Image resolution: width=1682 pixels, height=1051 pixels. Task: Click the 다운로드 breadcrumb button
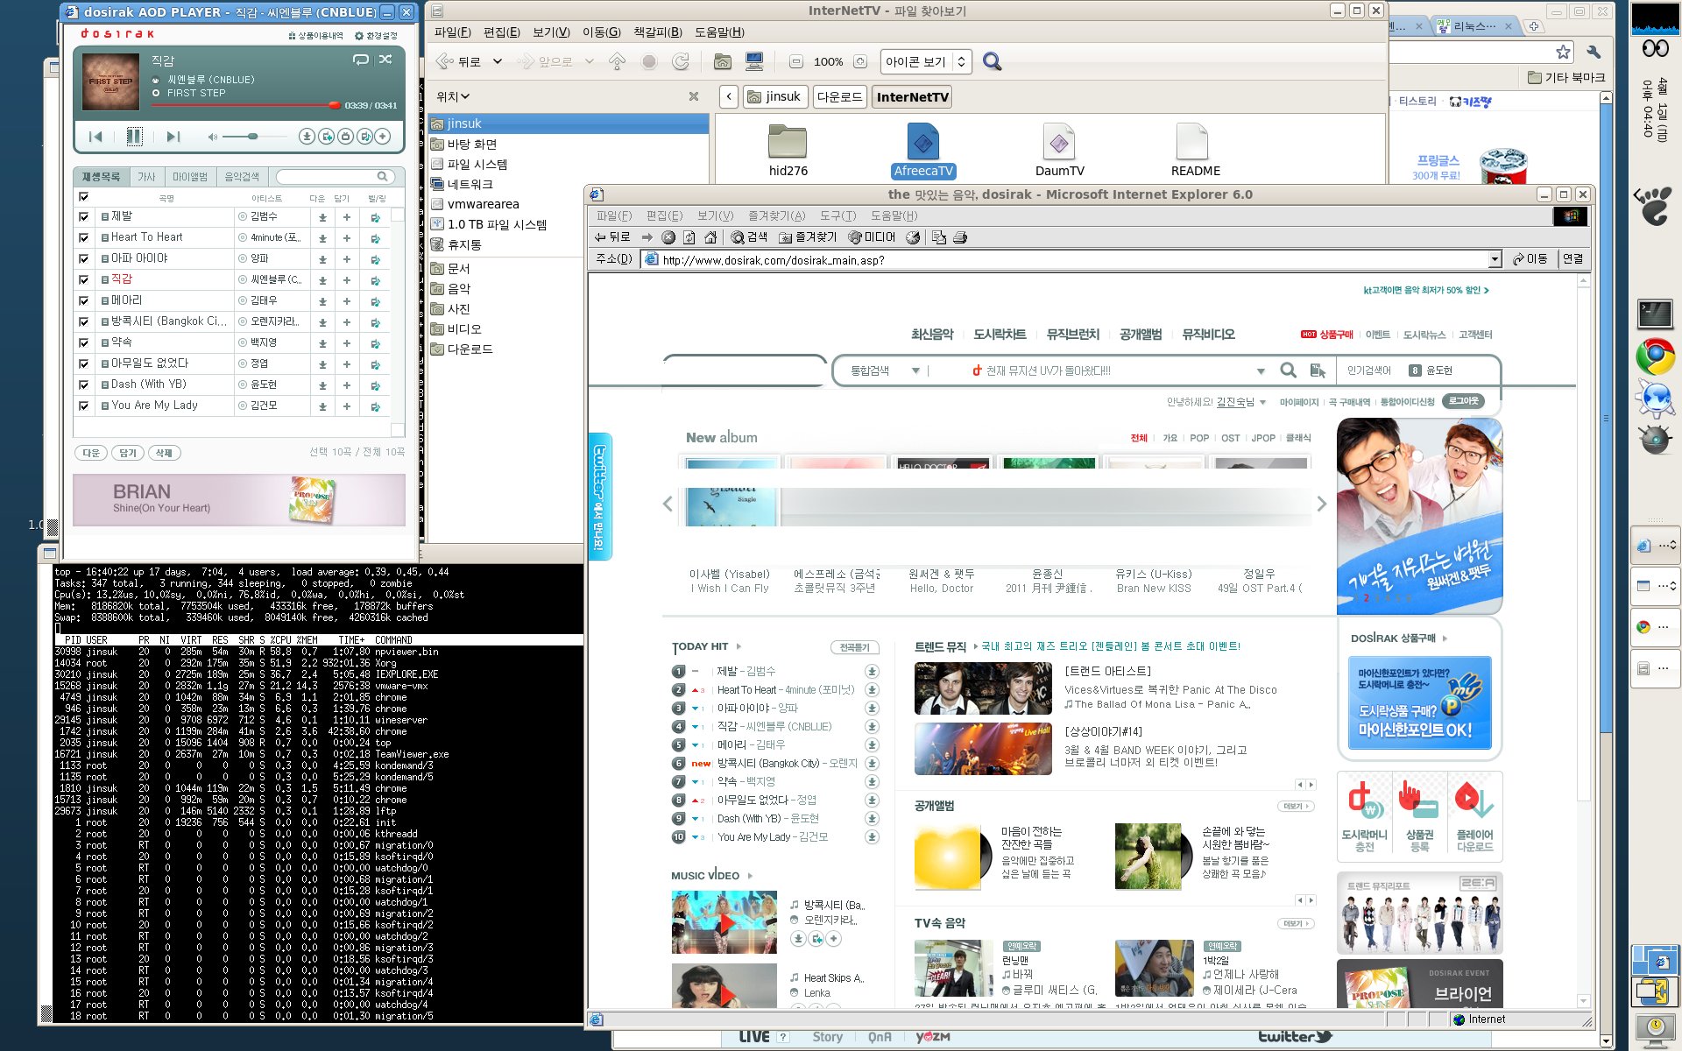point(839,96)
